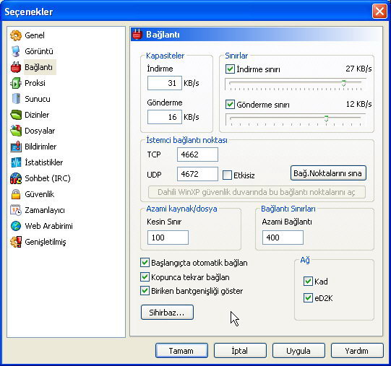Viewport: 391px width, 366px height.
Task: Open the Güvenlik padlock icon
Action: tap(16, 194)
